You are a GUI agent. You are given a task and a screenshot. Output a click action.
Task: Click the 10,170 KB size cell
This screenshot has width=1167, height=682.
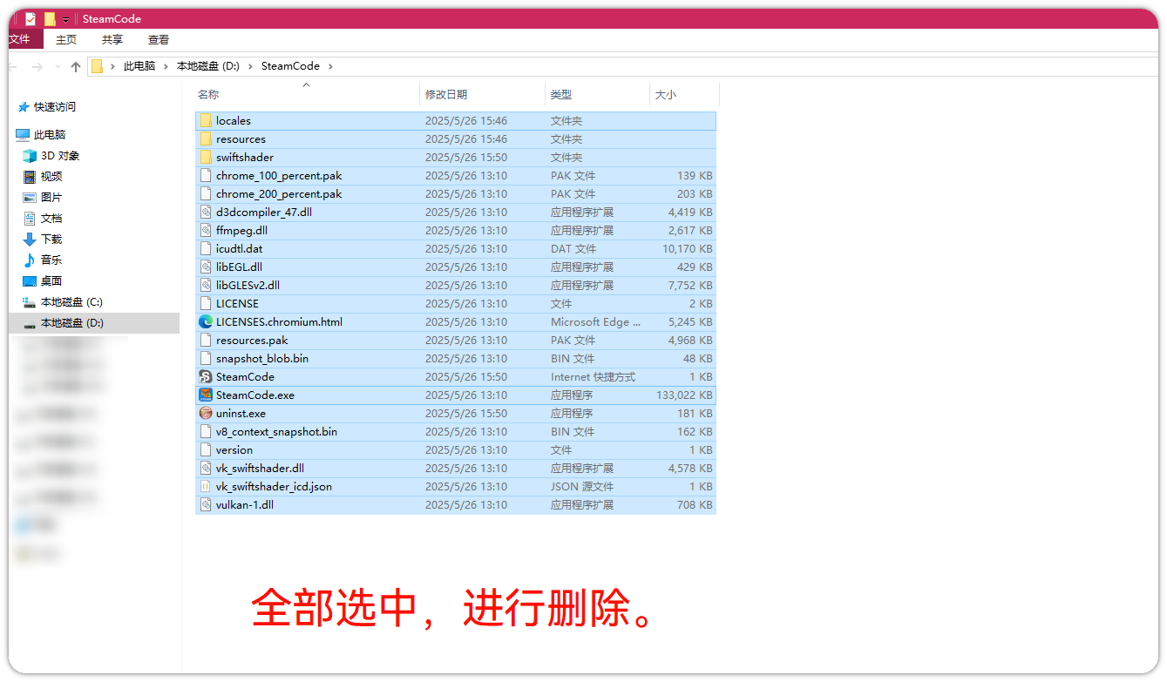tap(687, 249)
